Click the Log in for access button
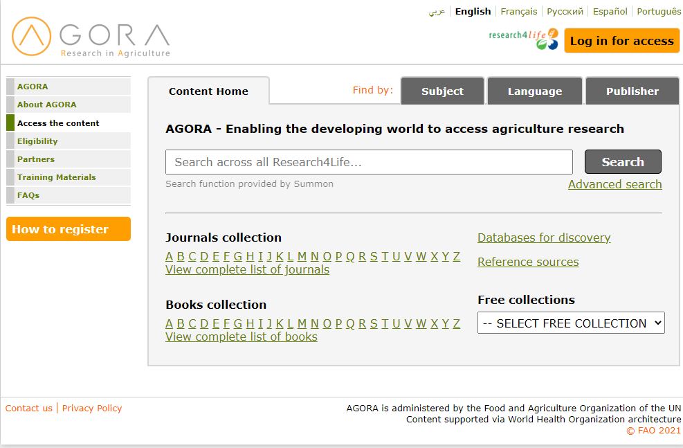 (x=621, y=41)
